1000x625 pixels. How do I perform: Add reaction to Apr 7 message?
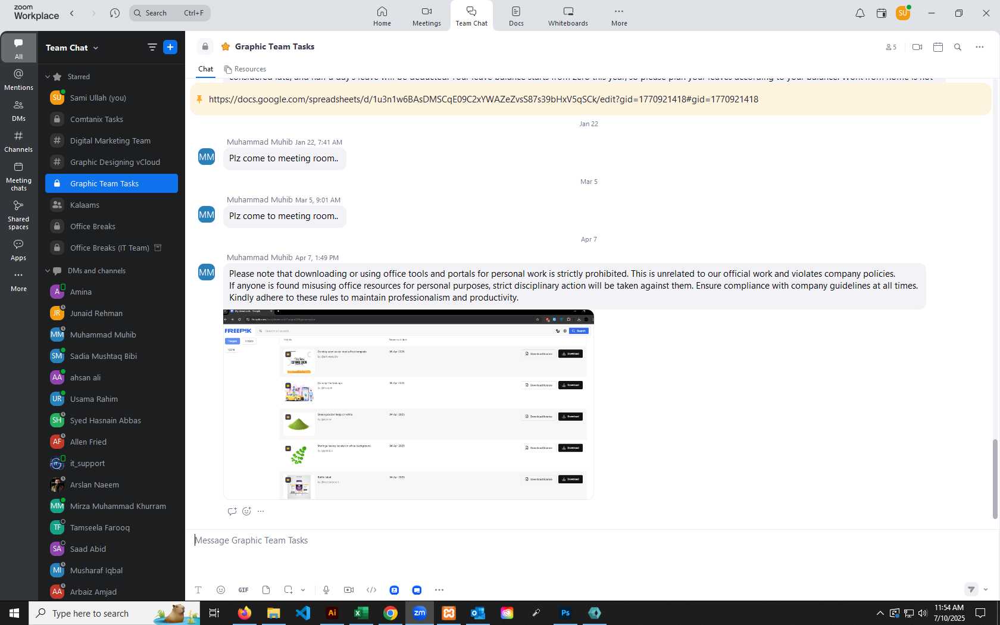click(x=246, y=511)
